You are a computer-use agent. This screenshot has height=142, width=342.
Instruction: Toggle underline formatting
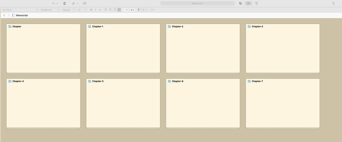tap(100, 10)
